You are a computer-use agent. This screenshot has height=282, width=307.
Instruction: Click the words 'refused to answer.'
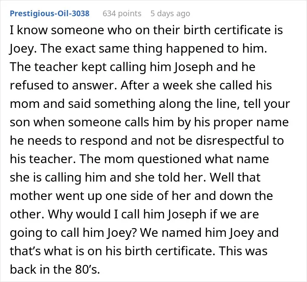pos(64,86)
